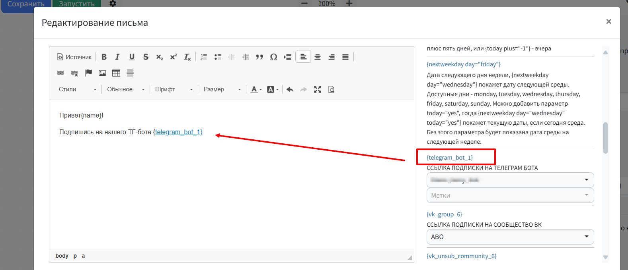The height and width of the screenshot is (270, 628).
Task: Apply strikethrough formatting
Action: [x=146, y=57]
